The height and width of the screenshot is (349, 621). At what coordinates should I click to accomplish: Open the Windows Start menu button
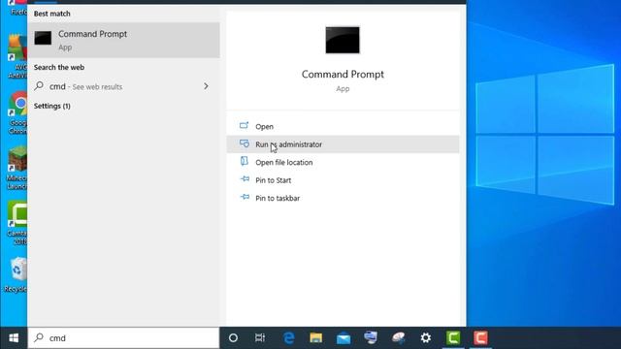14,338
